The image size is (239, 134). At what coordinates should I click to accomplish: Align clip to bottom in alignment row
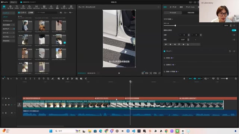point(188,44)
